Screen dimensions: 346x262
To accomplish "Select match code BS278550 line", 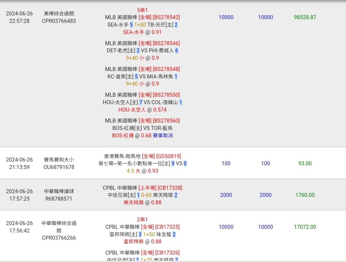I will pos(142,95).
